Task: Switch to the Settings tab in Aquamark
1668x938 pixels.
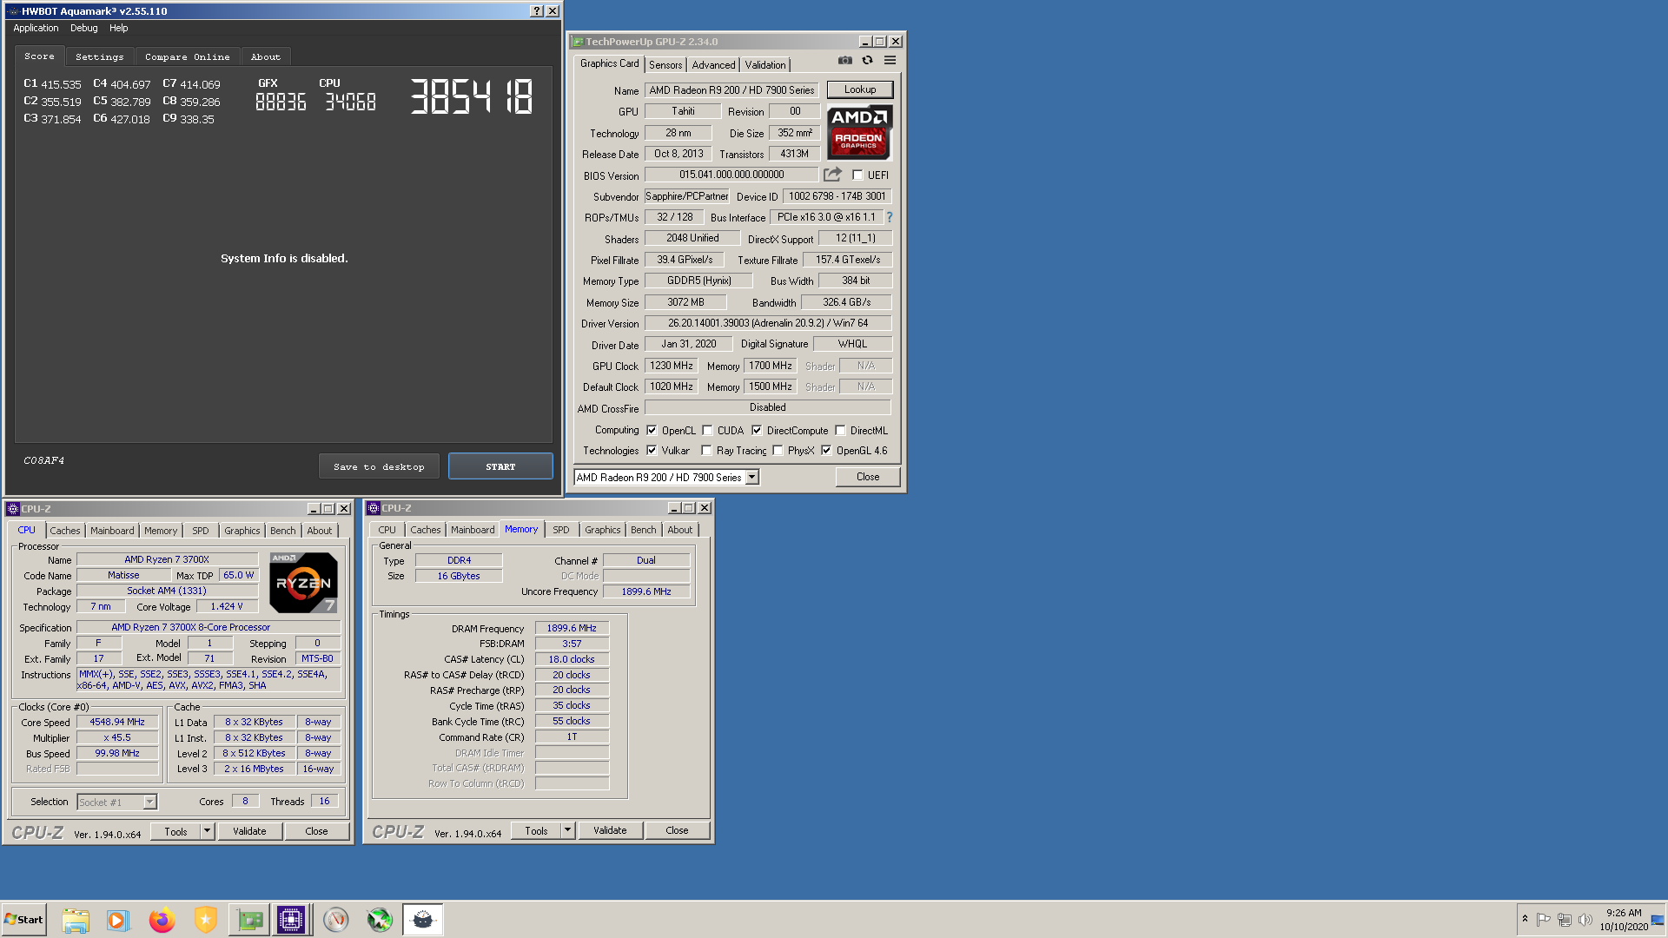Action: click(x=100, y=56)
